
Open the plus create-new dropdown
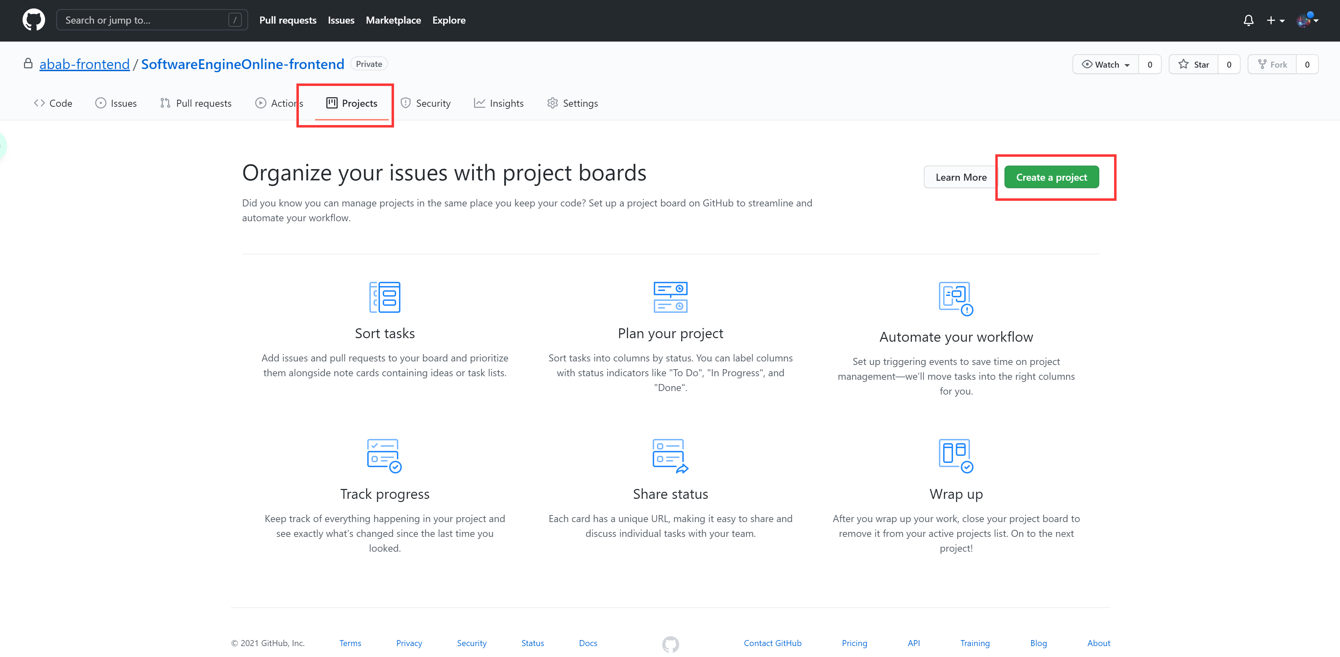click(x=1275, y=20)
